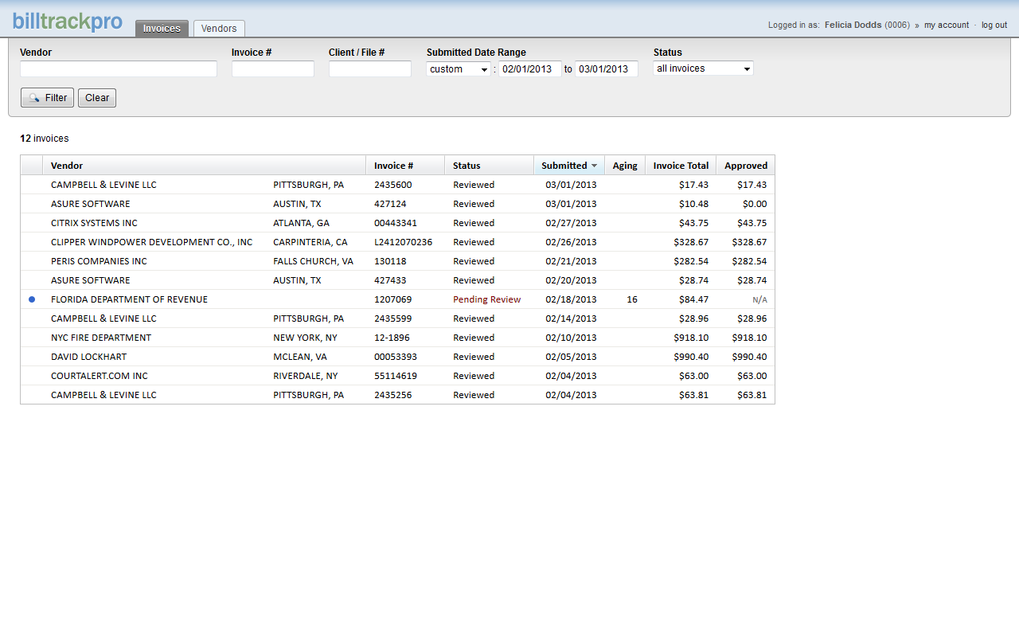Open the Invoices tab

162,29
